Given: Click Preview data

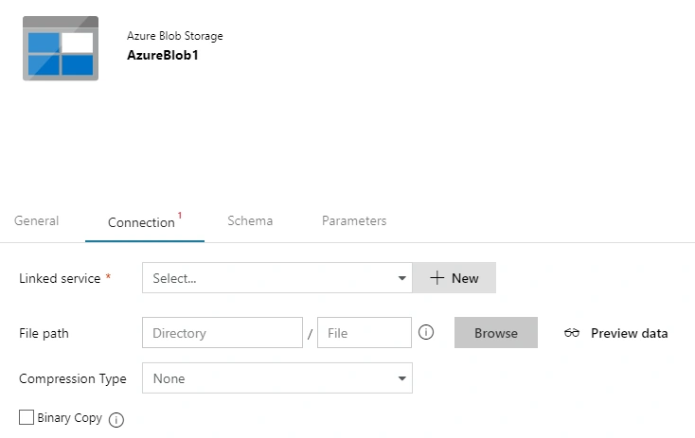Looking at the screenshot, I should click(629, 333).
